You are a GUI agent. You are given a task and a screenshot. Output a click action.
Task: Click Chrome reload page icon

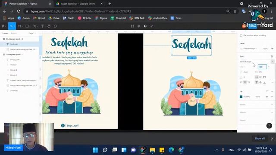(x=19, y=11)
